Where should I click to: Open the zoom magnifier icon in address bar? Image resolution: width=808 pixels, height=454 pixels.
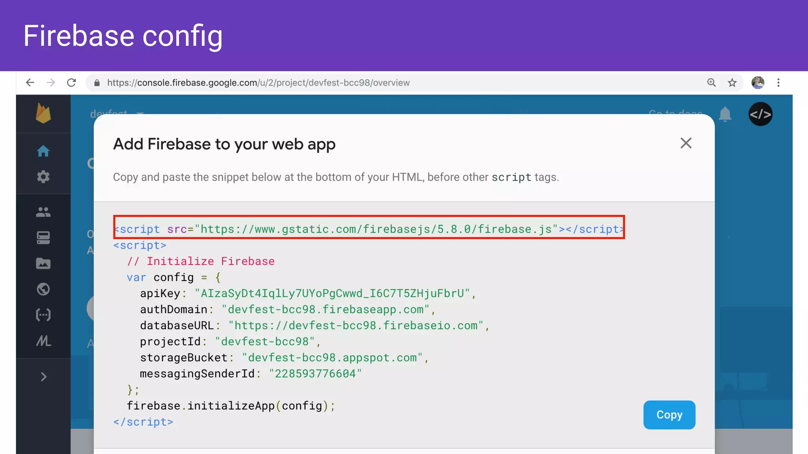[x=711, y=83]
